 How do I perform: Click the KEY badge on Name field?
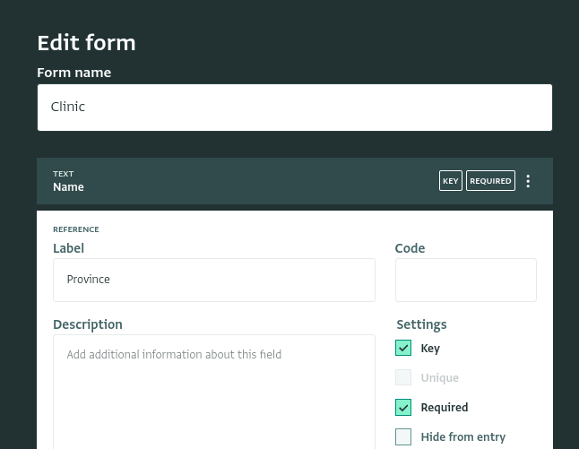(451, 181)
